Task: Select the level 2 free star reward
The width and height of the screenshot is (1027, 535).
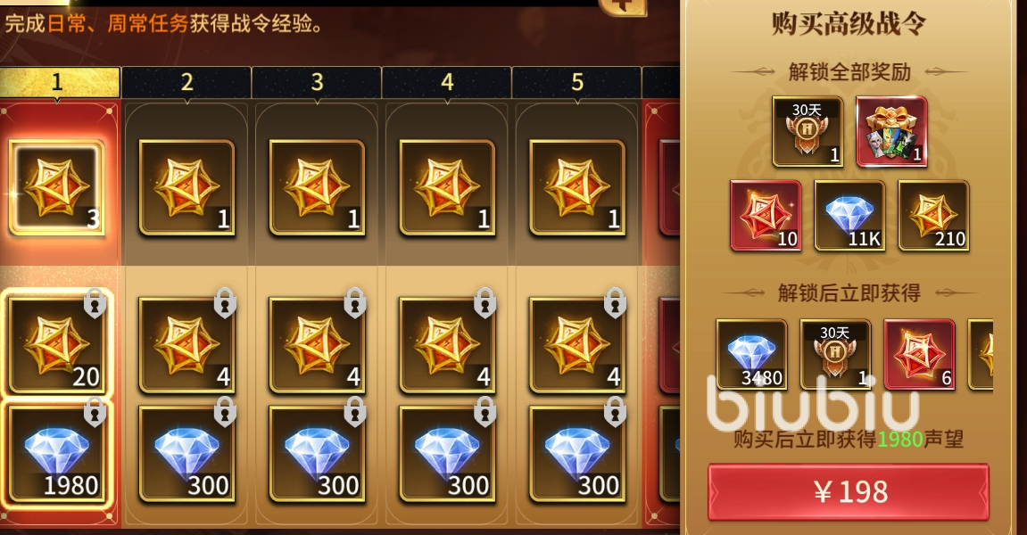Action: (x=186, y=188)
